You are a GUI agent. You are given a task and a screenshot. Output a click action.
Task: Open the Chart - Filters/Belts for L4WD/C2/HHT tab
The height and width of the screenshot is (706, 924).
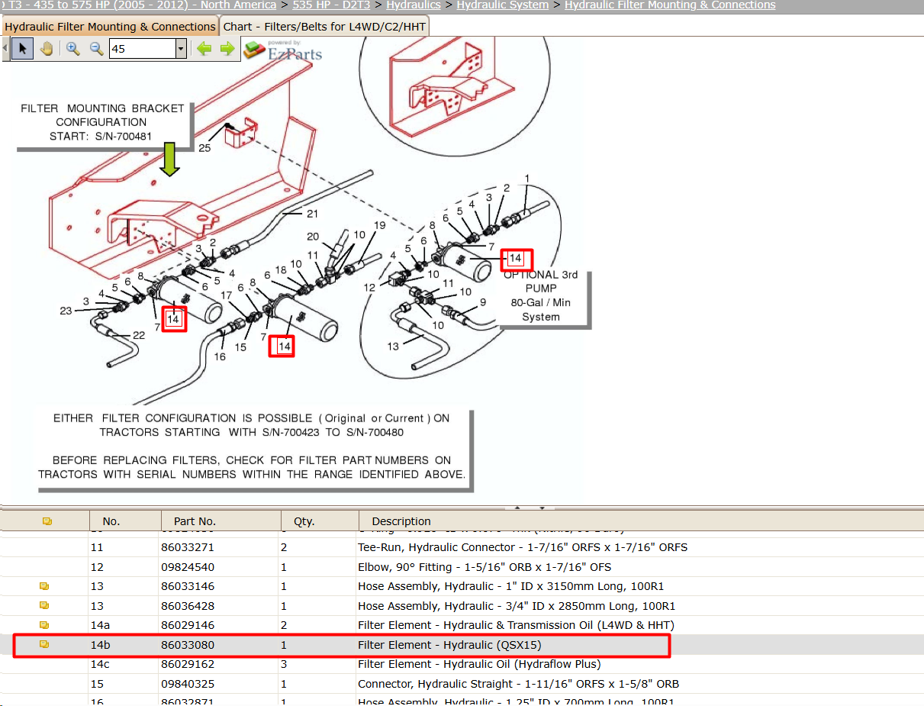click(x=324, y=26)
